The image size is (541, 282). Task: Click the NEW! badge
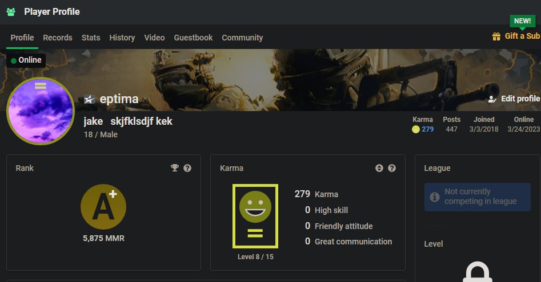(522, 21)
